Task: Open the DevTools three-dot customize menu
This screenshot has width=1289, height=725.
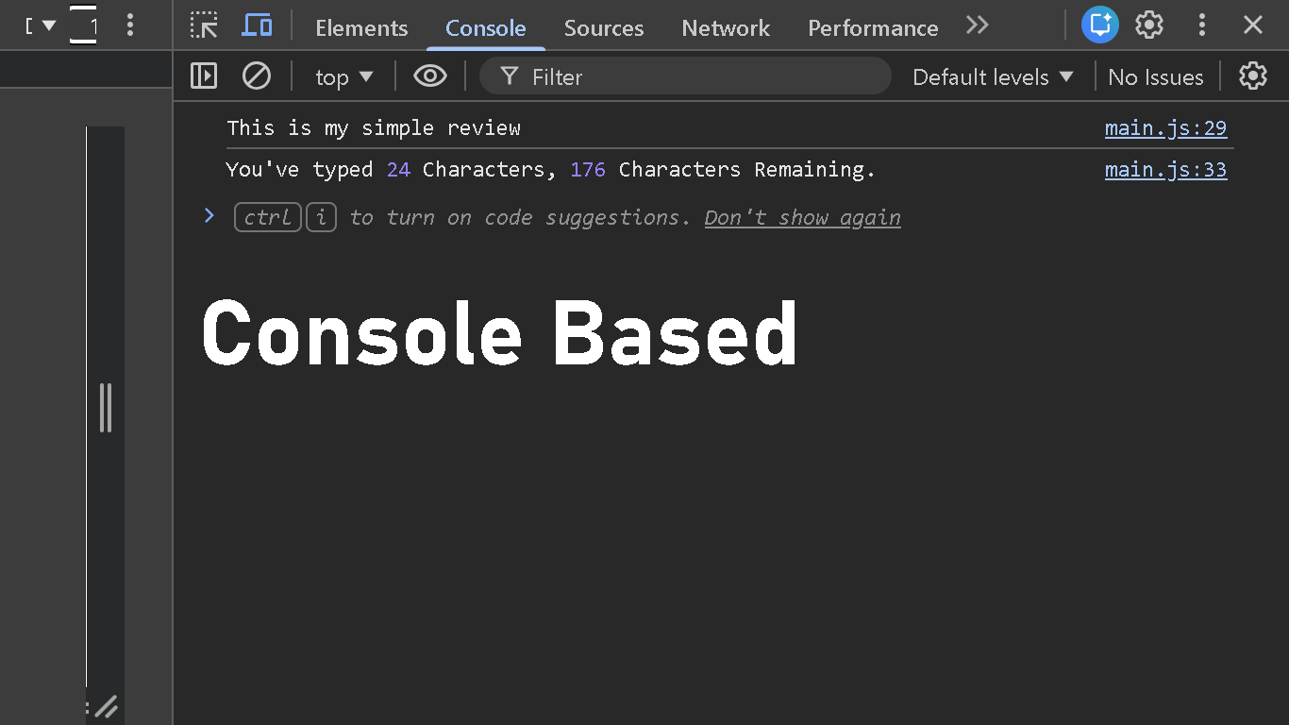Action: click(1201, 25)
